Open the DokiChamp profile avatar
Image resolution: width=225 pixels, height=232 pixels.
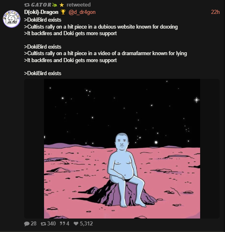11,19
